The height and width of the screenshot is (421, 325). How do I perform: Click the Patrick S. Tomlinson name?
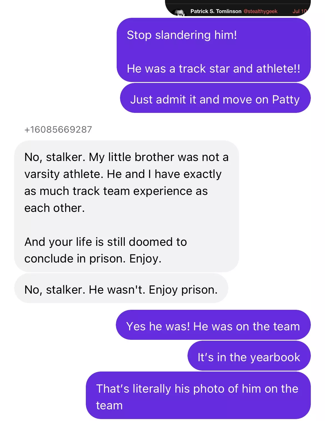[216, 11]
